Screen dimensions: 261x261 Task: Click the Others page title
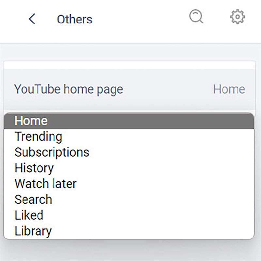[74, 20]
